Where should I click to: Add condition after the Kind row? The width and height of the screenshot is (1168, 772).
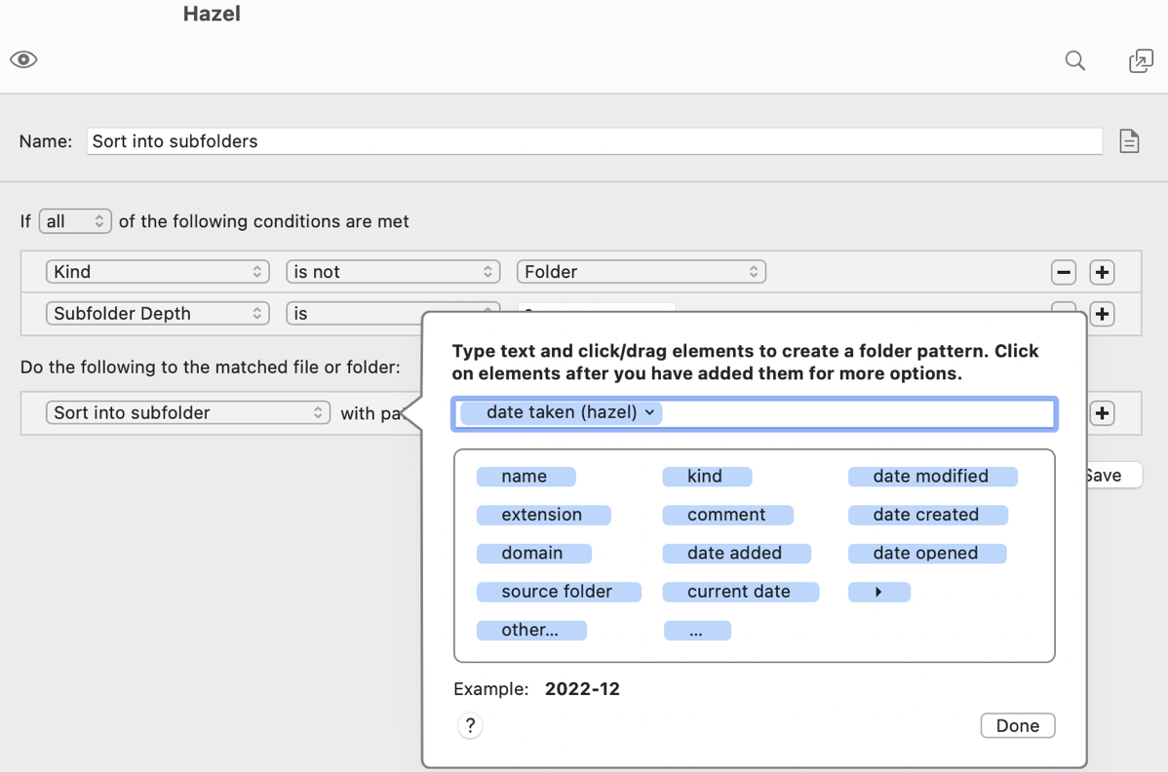coord(1102,272)
